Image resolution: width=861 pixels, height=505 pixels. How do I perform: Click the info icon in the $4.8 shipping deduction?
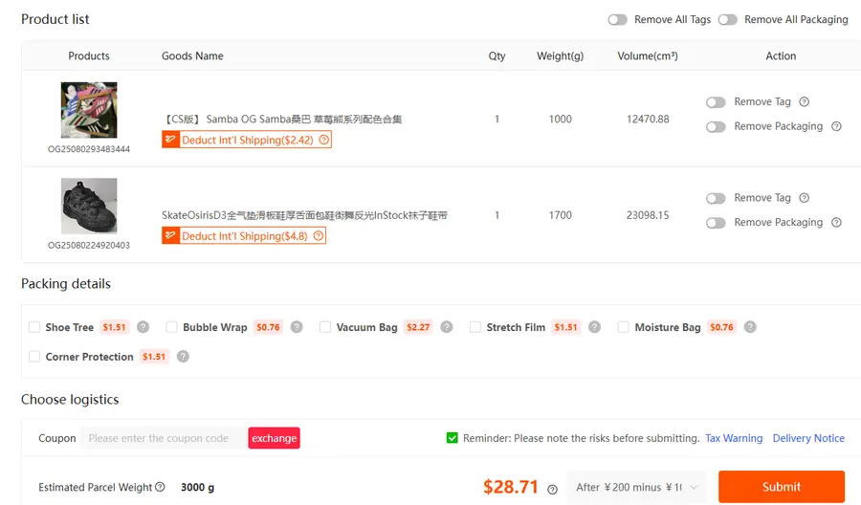click(319, 236)
